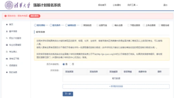This screenshot has height=98, width=174.
Task: Click the 下一步 button
Action: click(68, 94)
